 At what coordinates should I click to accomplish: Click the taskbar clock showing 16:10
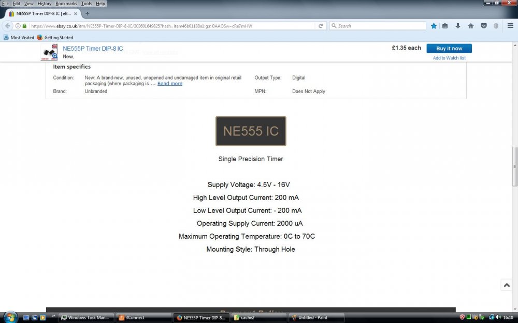tap(509, 317)
